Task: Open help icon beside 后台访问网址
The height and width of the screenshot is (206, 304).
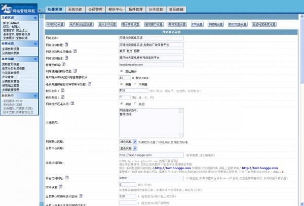Action: (67, 177)
